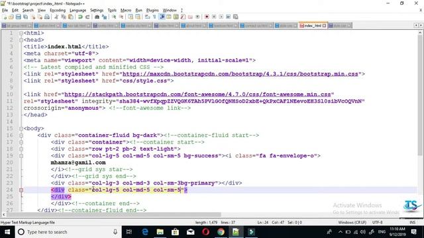Click the Zoom In toolbar icon
Viewport: 424px width, 238px height.
(x=114, y=17)
